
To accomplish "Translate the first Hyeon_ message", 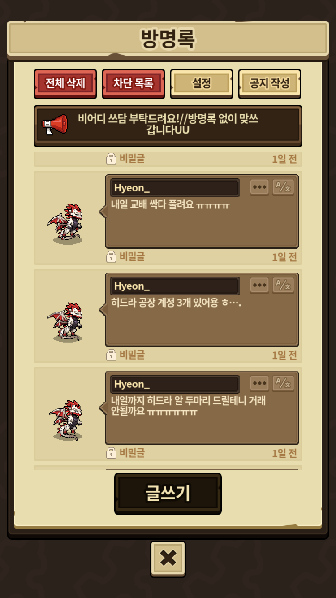I will click(283, 187).
